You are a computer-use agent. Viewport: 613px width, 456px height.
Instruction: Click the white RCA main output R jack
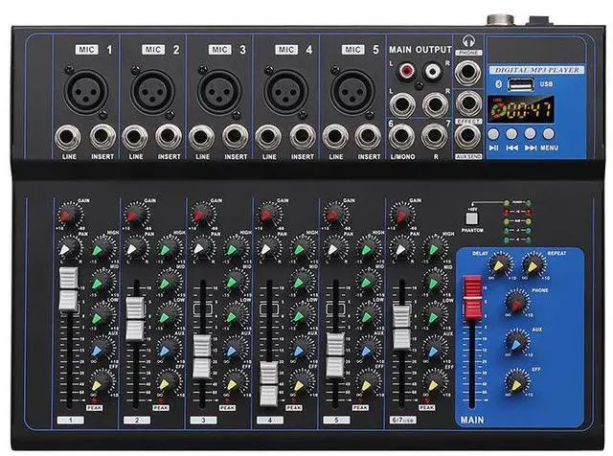(433, 71)
